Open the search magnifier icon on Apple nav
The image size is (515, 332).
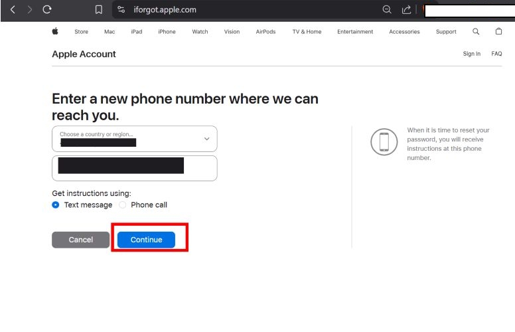point(476,32)
